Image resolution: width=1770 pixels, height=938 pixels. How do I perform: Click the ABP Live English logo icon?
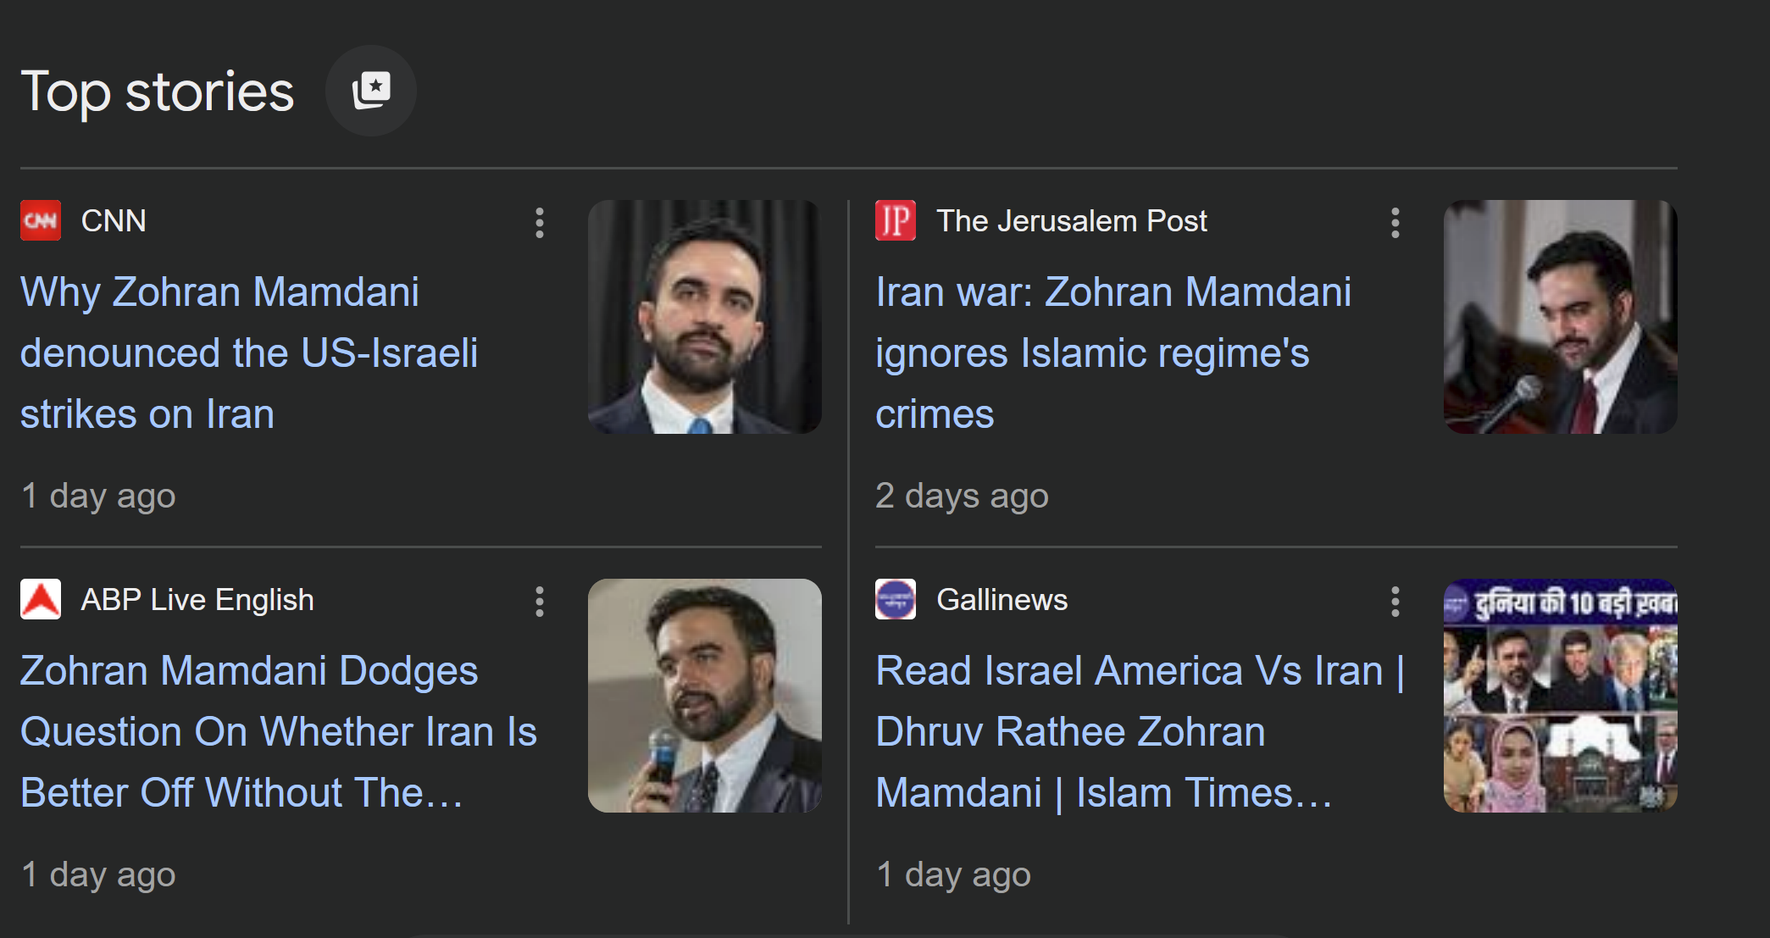pos(41,600)
